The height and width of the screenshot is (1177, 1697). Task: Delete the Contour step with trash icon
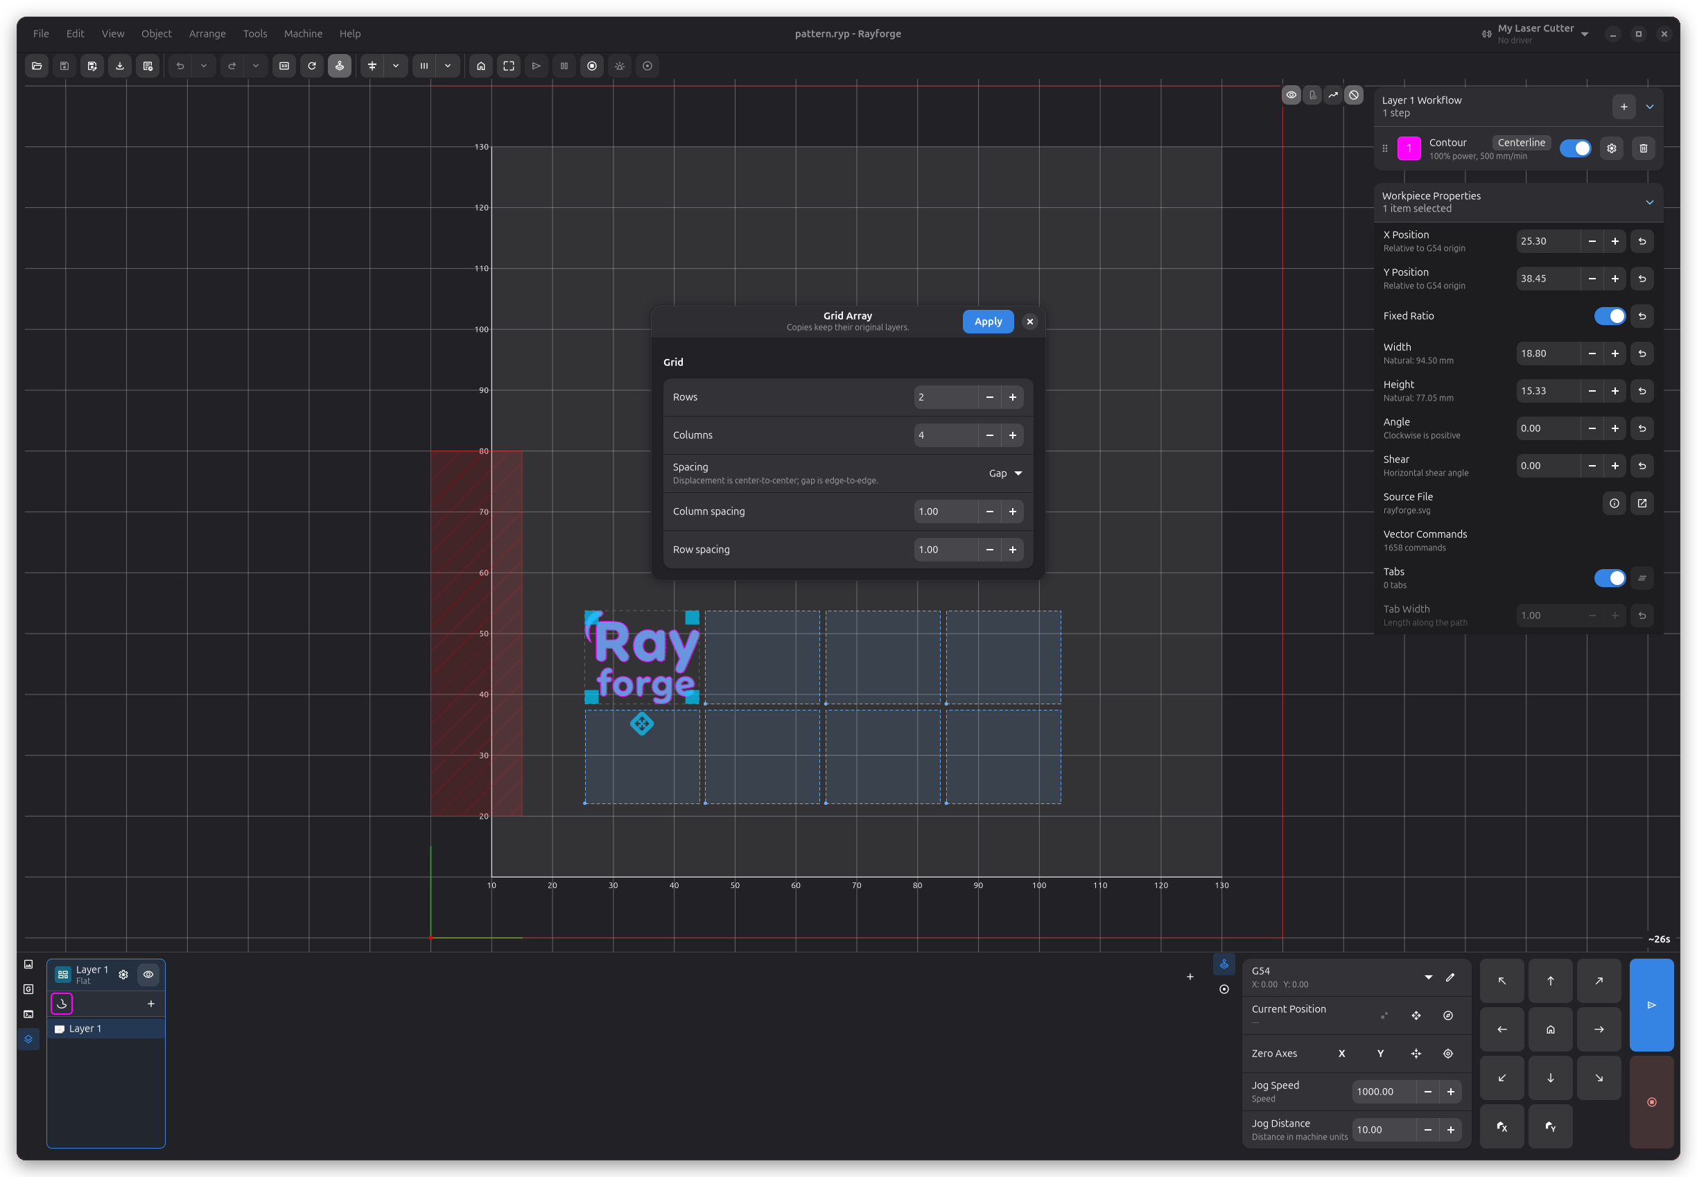pos(1643,148)
